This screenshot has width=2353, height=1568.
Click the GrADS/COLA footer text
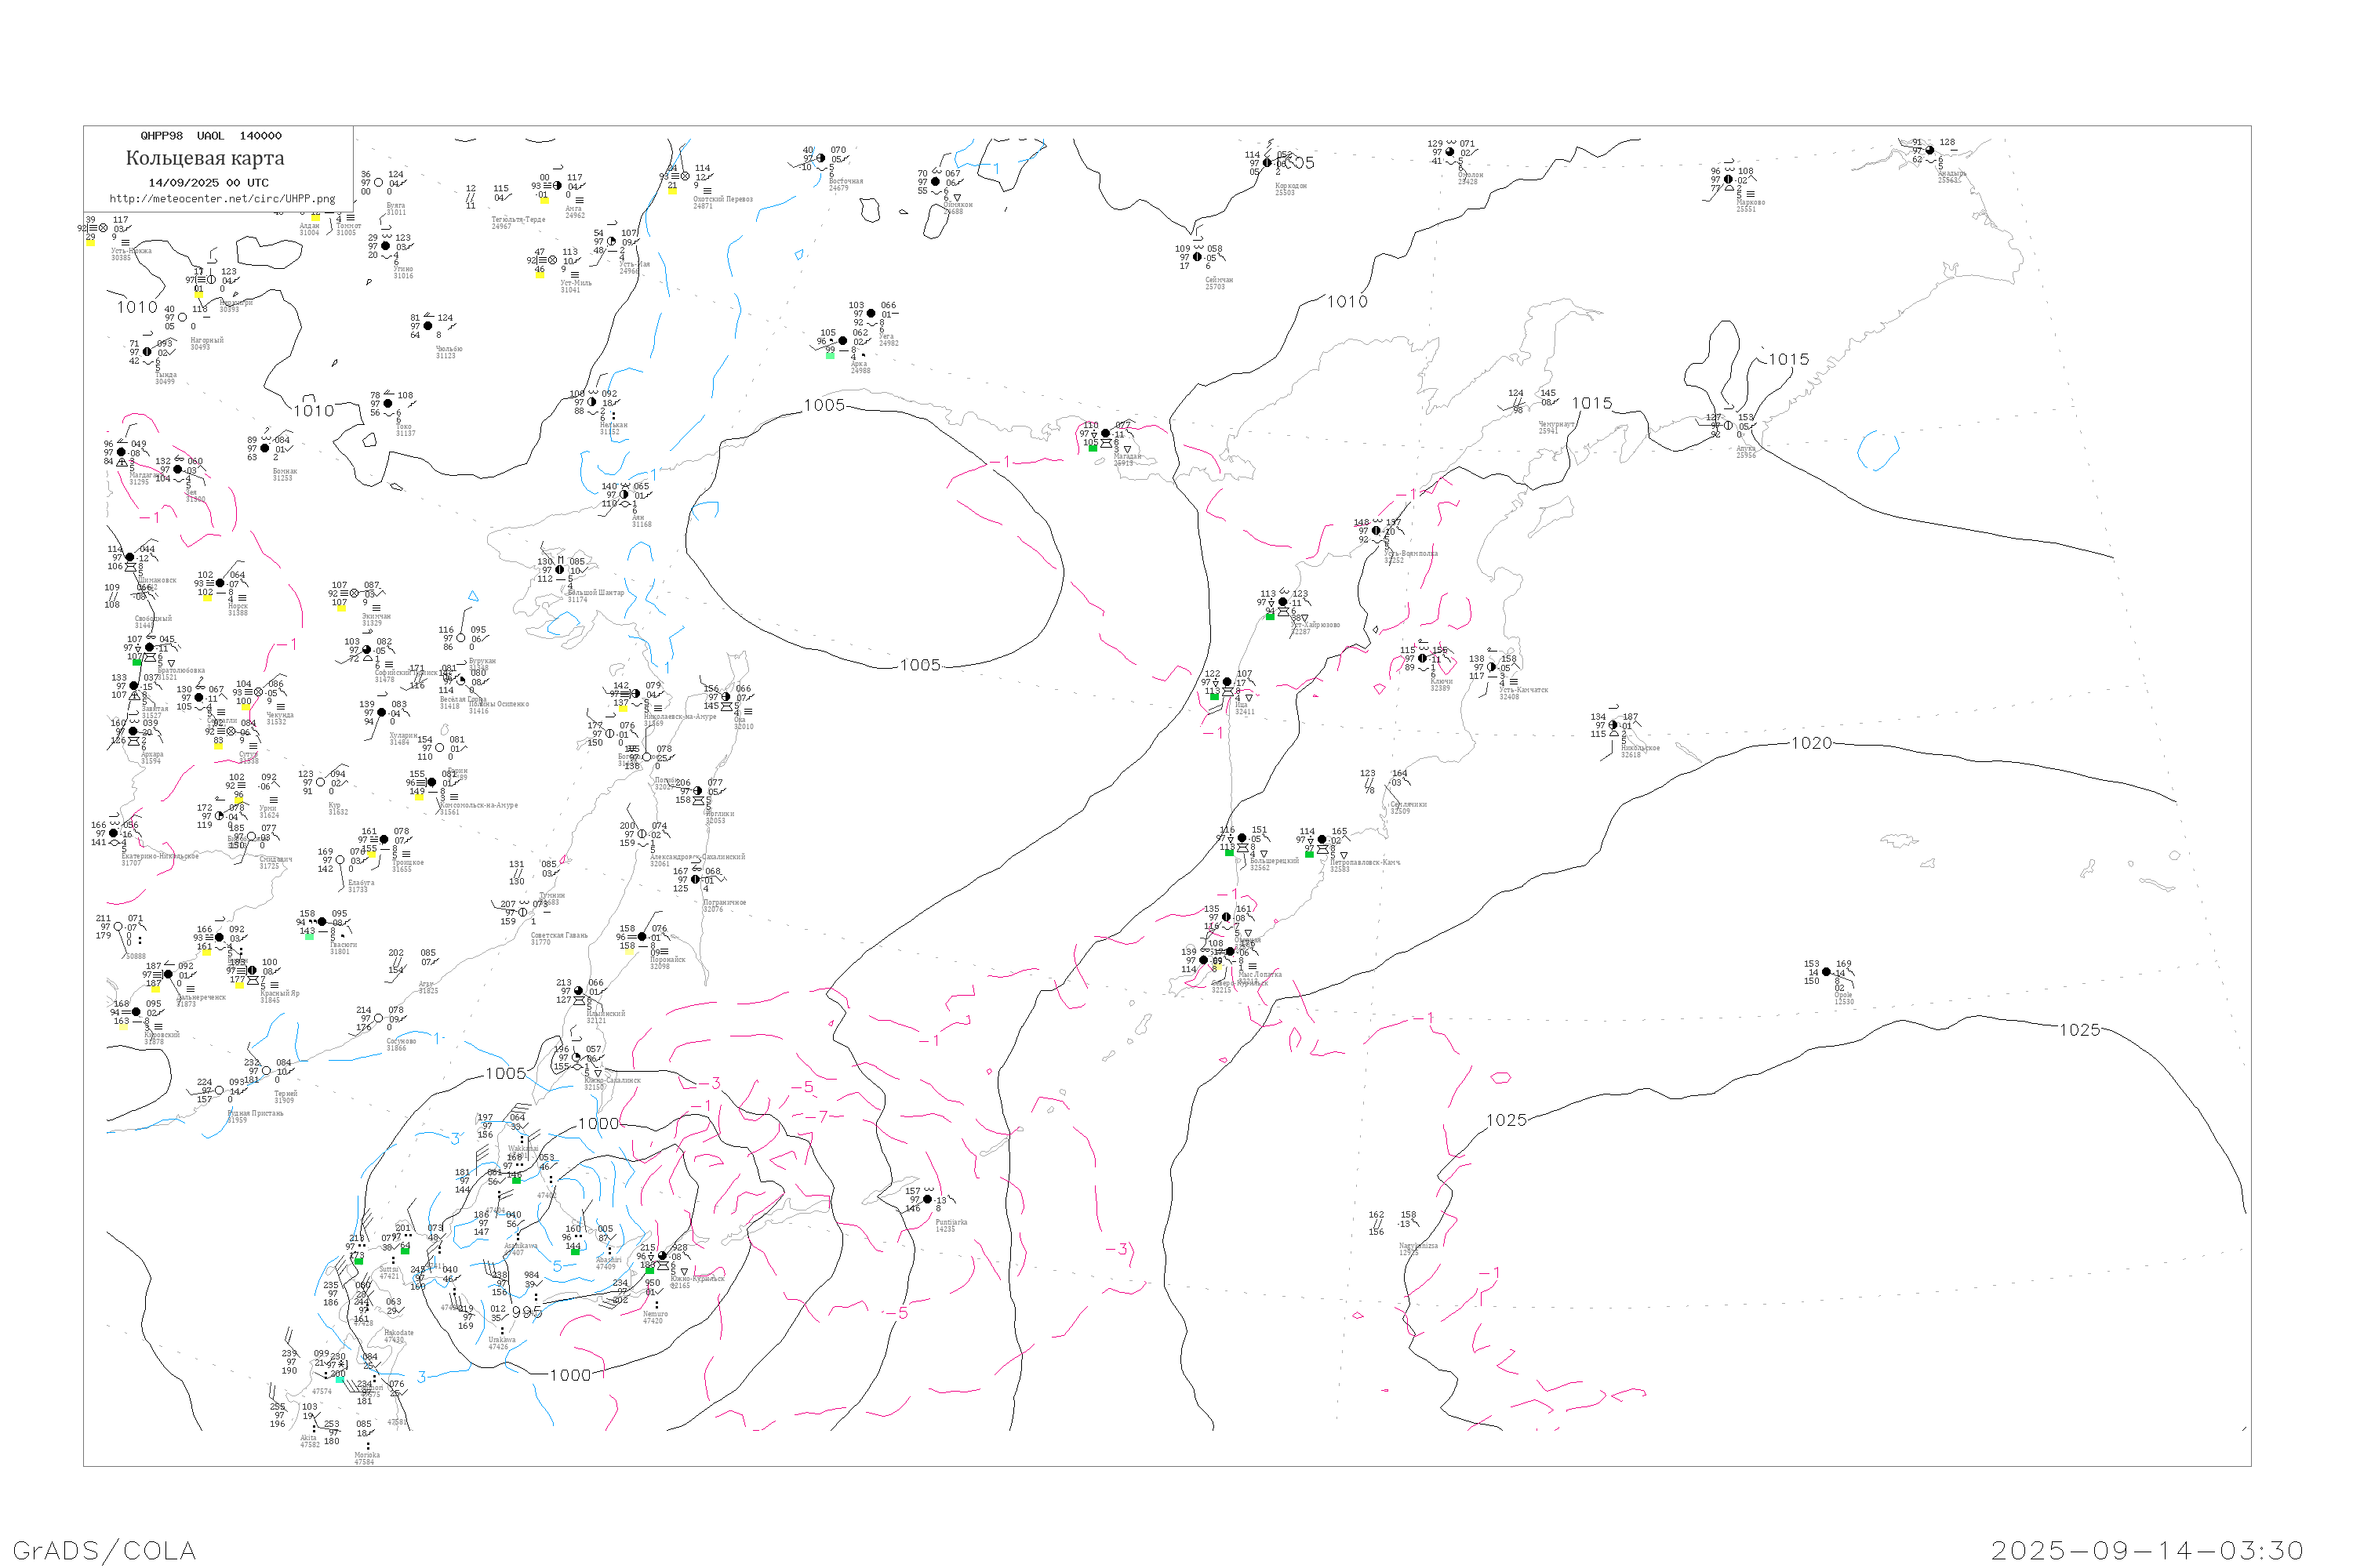tap(104, 1550)
